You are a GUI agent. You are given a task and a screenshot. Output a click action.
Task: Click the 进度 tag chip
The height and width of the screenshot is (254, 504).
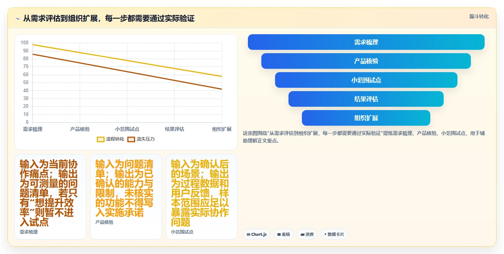[x=307, y=234]
